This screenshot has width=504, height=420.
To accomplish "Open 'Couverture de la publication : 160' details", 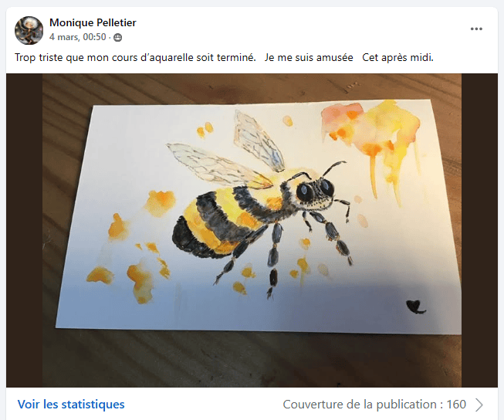I will coord(374,405).
